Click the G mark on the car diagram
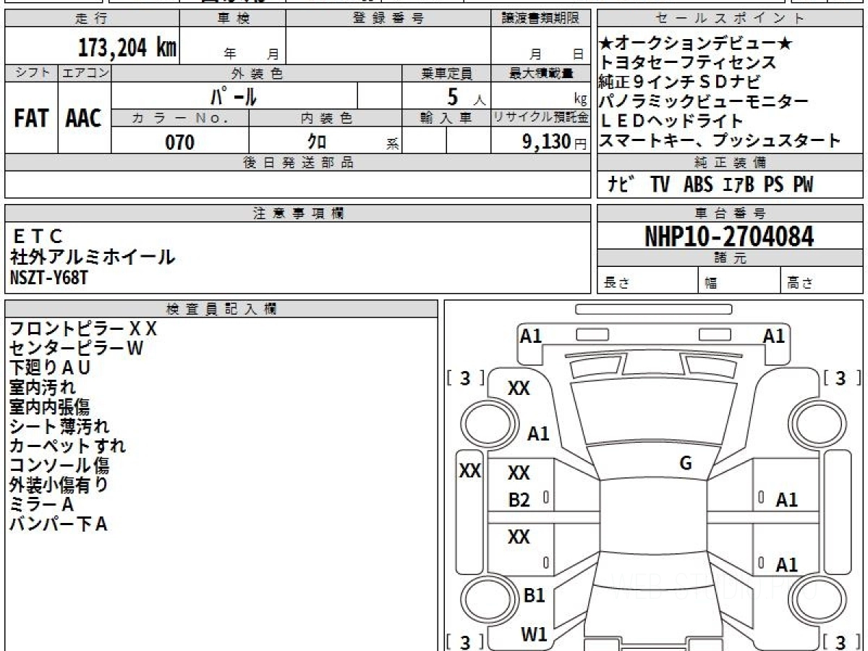This screenshot has width=868, height=651. click(x=685, y=464)
